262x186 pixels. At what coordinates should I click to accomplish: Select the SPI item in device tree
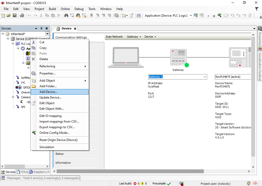tap(23, 107)
